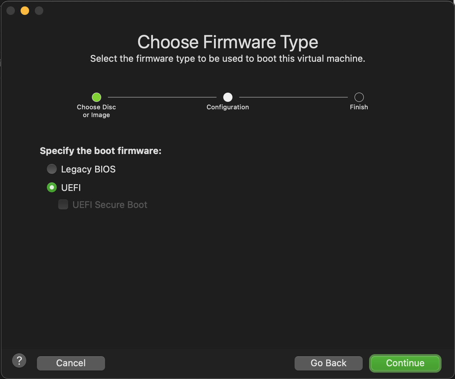
Task: Select the Legacy BIOS radio button
Action: coord(52,169)
